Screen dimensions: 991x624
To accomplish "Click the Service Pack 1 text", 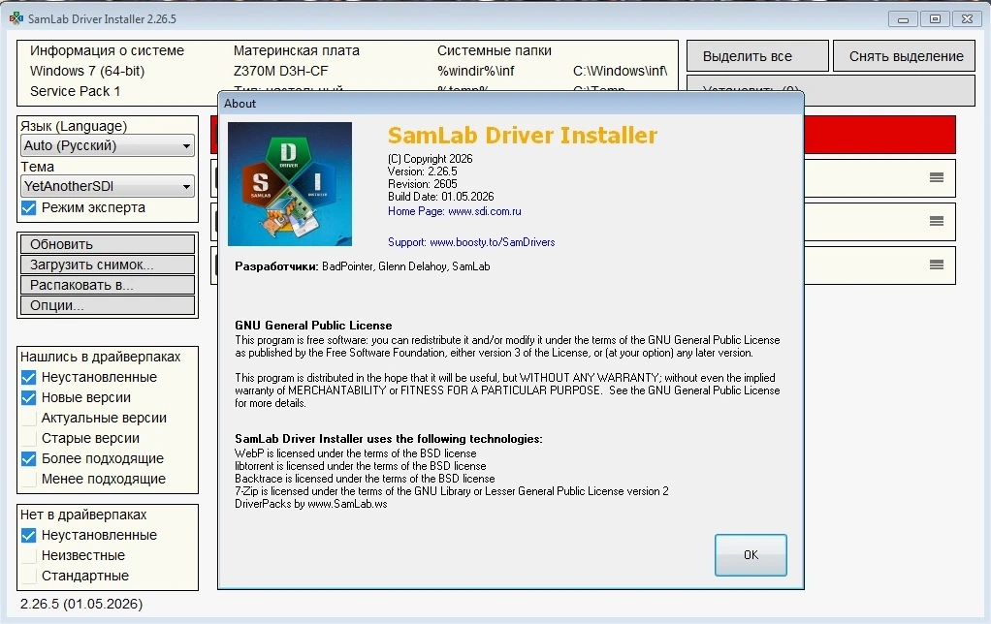I will coord(75,91).
